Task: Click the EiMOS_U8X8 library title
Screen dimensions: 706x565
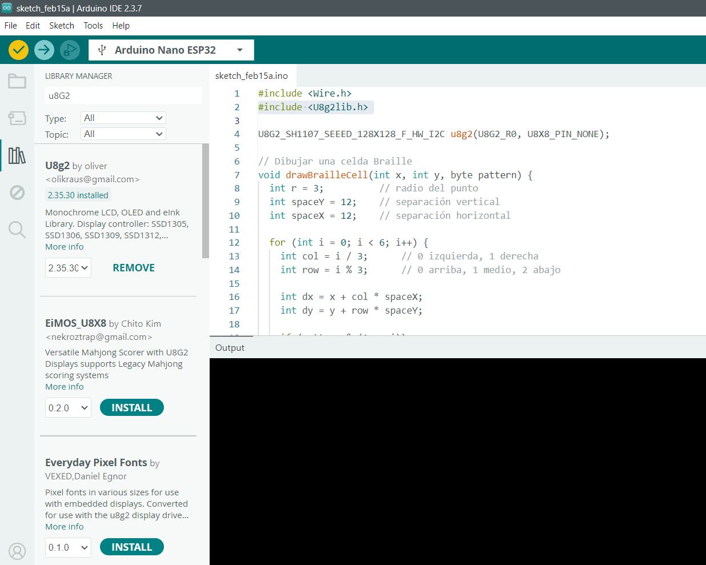Action: tap(76, 323)
